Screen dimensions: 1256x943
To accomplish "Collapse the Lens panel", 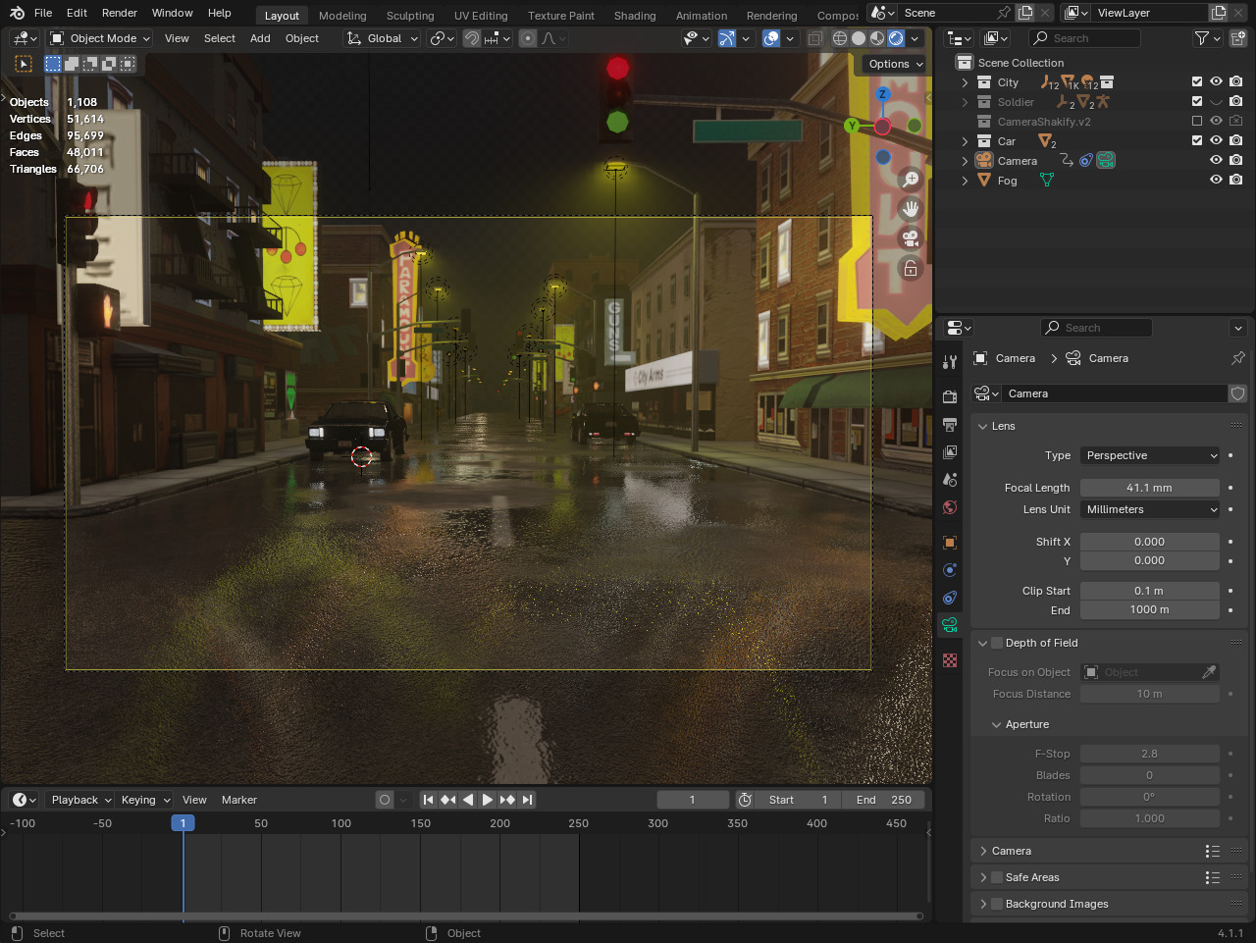I will 983,426.
